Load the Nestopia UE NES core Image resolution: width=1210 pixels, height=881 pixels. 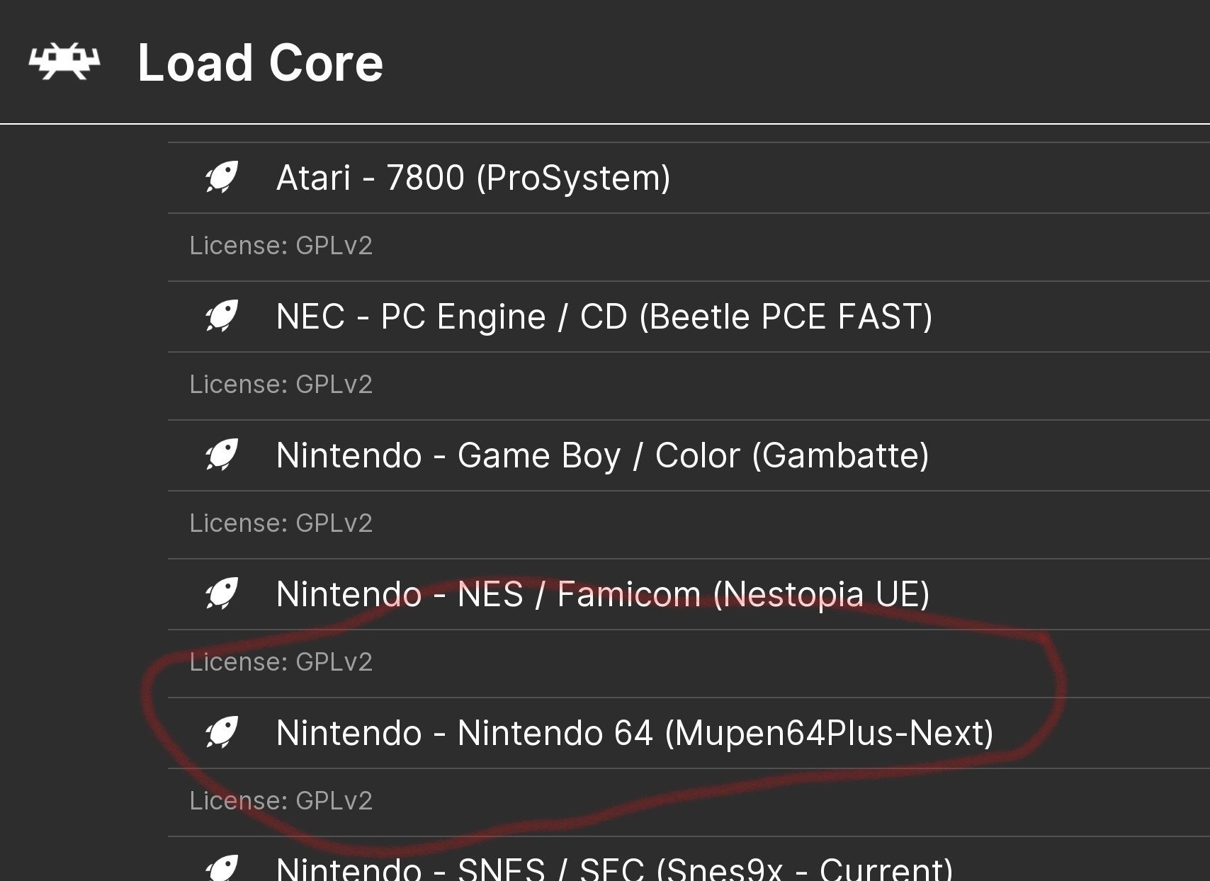click(689, 594)
